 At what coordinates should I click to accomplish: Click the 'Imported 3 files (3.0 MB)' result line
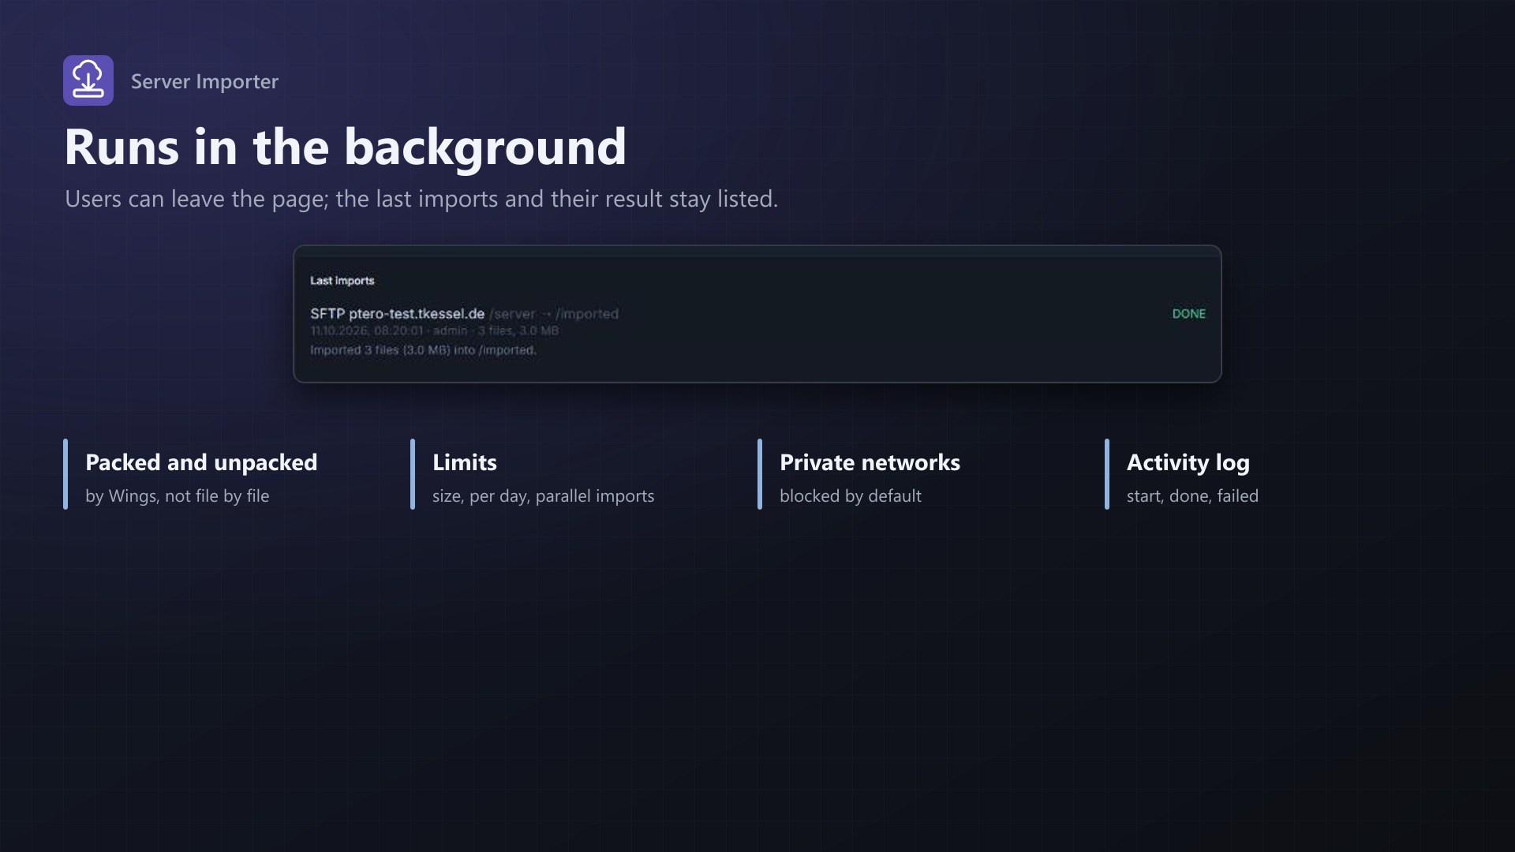[x=423, y=350]
